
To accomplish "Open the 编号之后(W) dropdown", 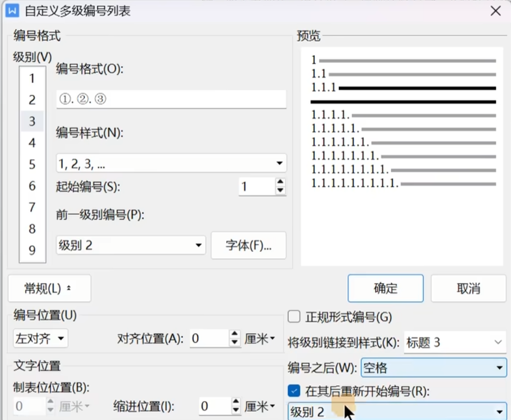I will pyautogui.click(x=434, y=367).
